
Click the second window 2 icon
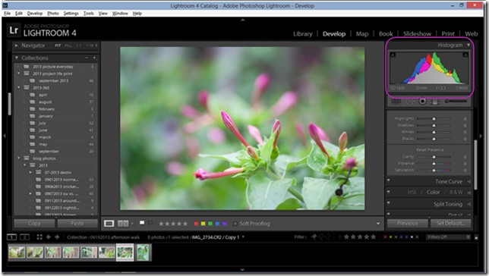click(x=24, y=237)
